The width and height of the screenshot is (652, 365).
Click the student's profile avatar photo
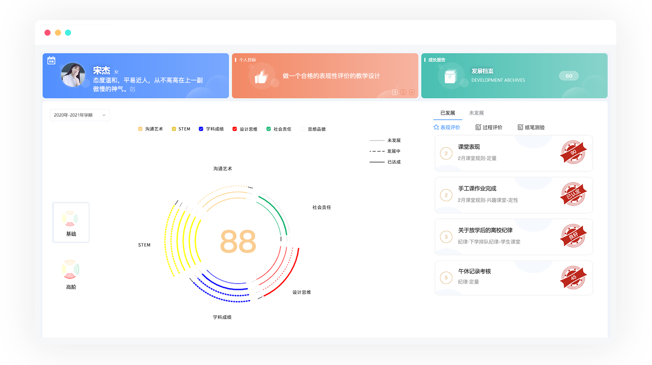(73, 75)
